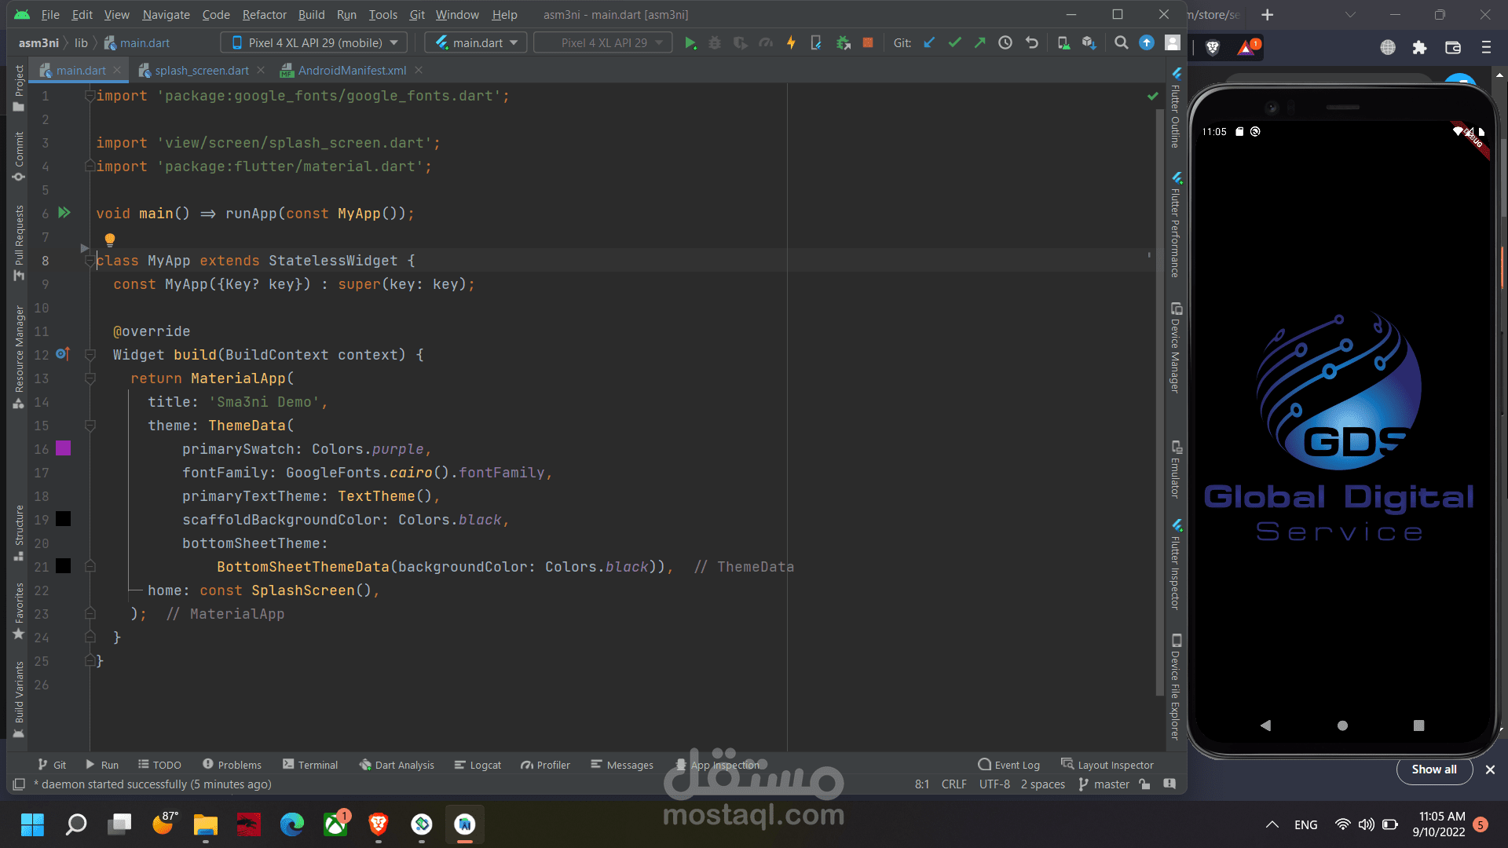1508x848 pixels.
Task: Click the Git update project arrow
Action: [x=929, y=43]
